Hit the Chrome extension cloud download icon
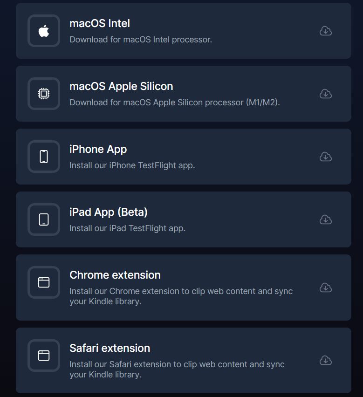363x397 pixels. pos(326,287)
